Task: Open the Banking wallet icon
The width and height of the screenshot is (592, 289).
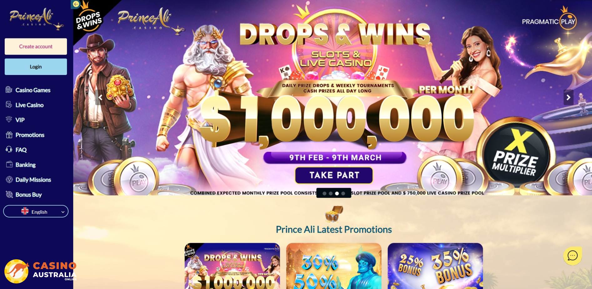Action: tap(9, 164)
